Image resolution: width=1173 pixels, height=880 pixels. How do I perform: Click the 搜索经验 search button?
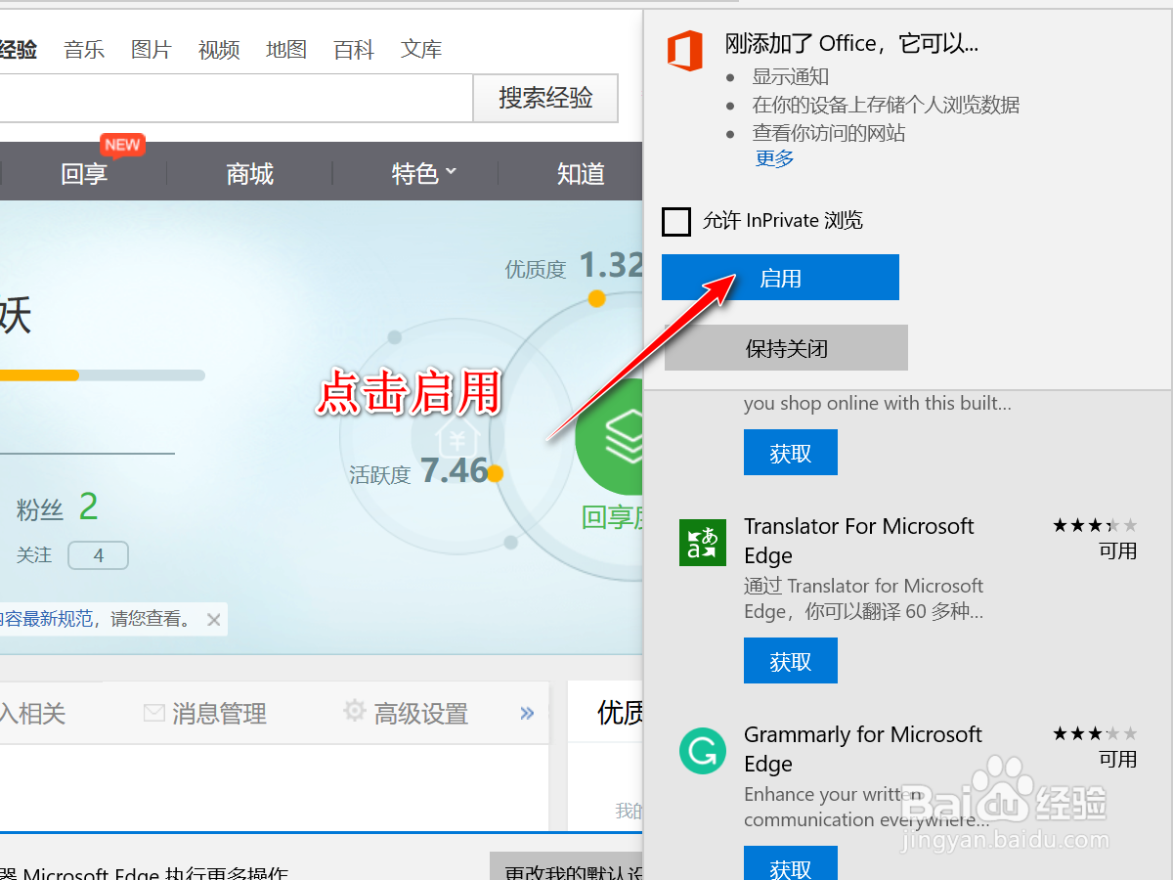coord(545,98)
